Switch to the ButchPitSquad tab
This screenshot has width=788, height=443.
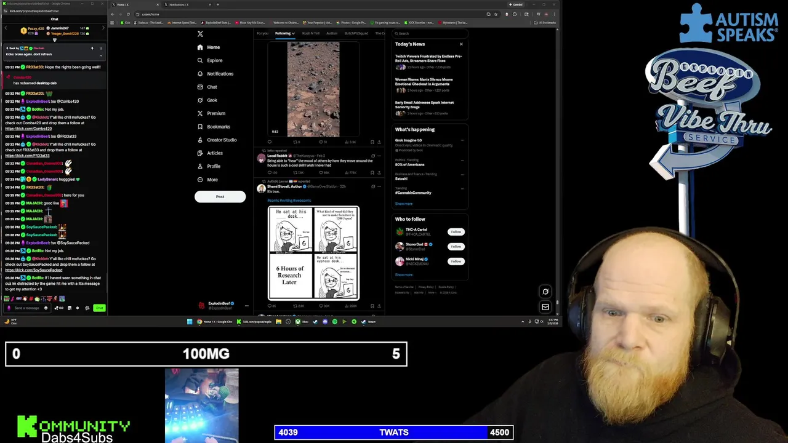coord(356,33)
